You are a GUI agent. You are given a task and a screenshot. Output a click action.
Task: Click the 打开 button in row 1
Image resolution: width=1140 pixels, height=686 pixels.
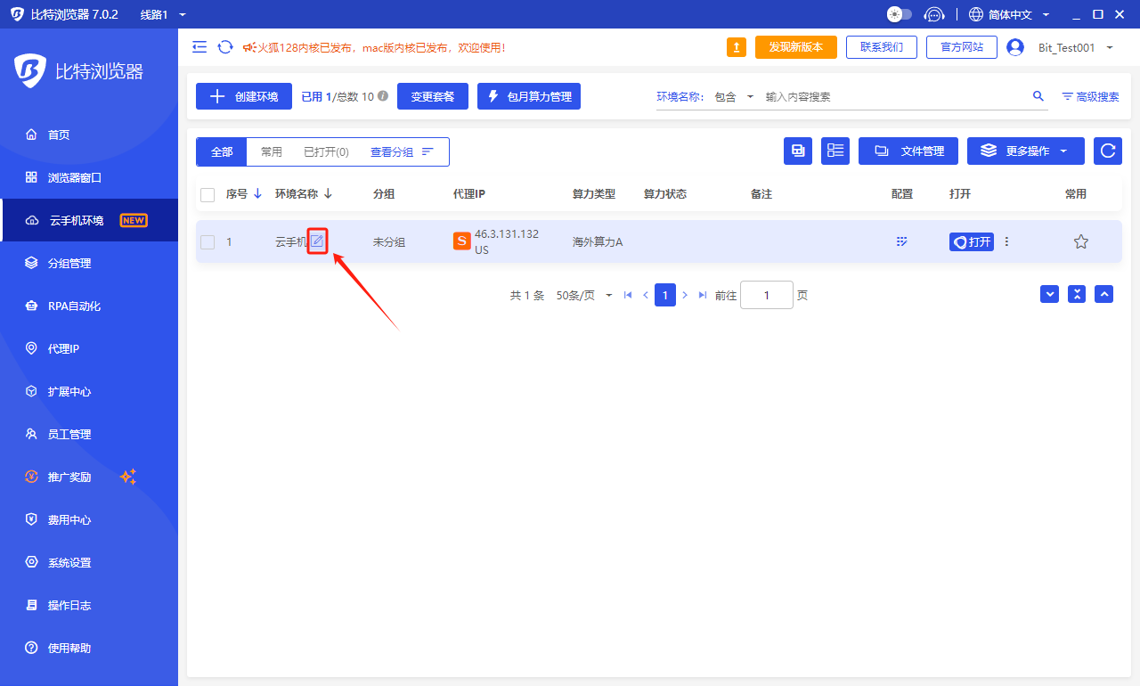coord(972,241)
